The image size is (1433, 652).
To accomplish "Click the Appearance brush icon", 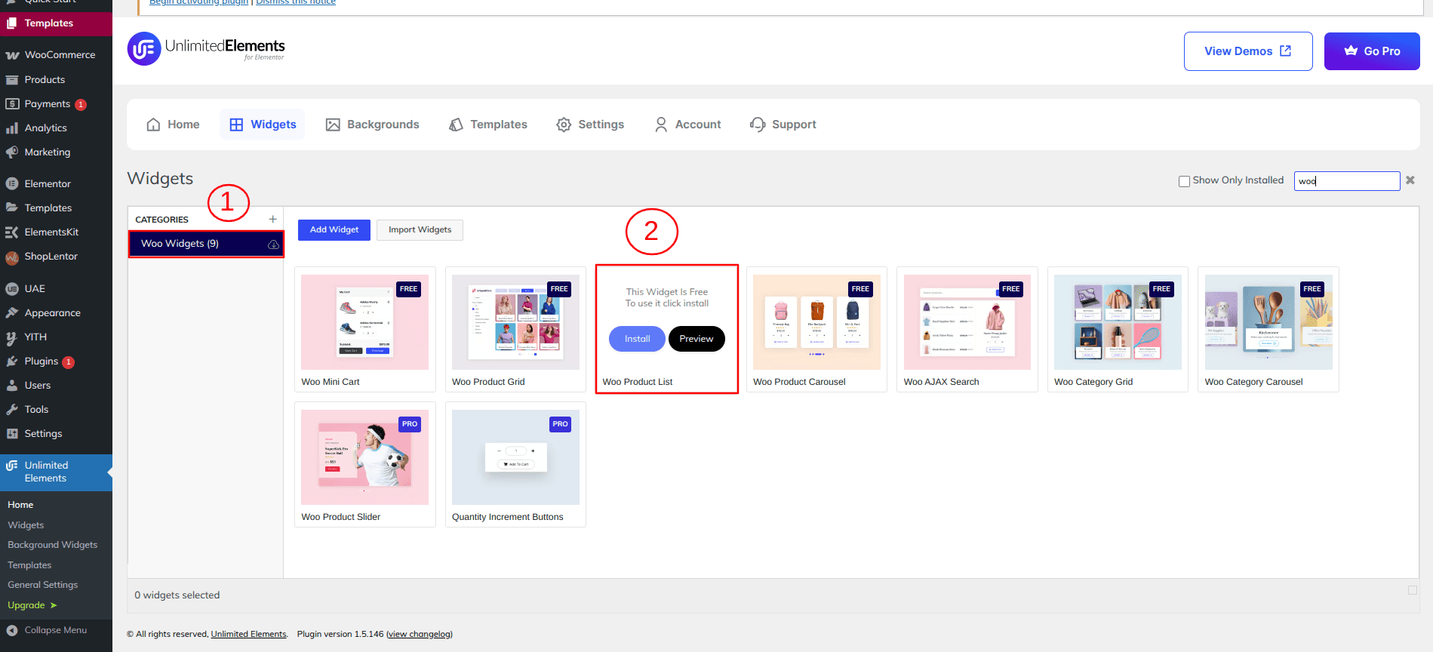I will click(x=12, y=313).
